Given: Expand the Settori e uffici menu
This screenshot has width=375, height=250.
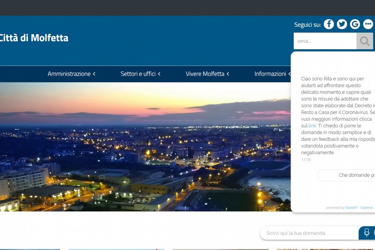Looking at the screenshot, I should (x=141, y=74).
